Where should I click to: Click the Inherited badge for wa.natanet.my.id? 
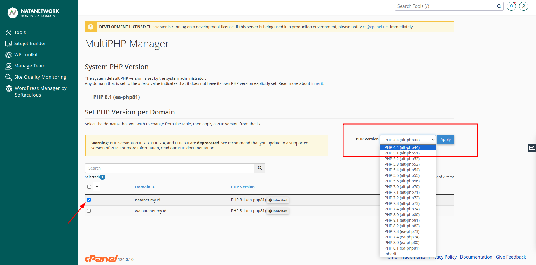pos(278,211)
